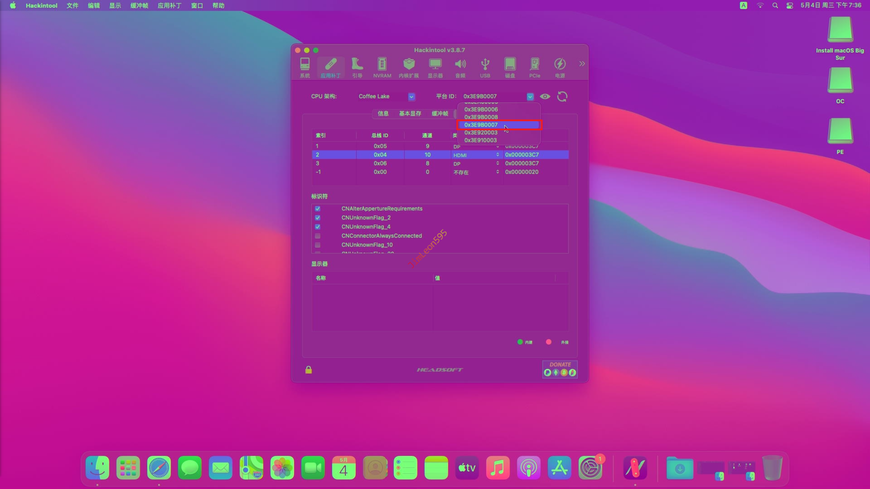Switch to the 基本显存 tab
870x489 pixels.
coord(410,113)
